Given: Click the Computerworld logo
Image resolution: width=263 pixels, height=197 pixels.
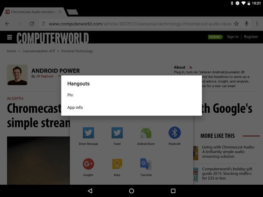Looking at the screenshot, I should [53, 38].
